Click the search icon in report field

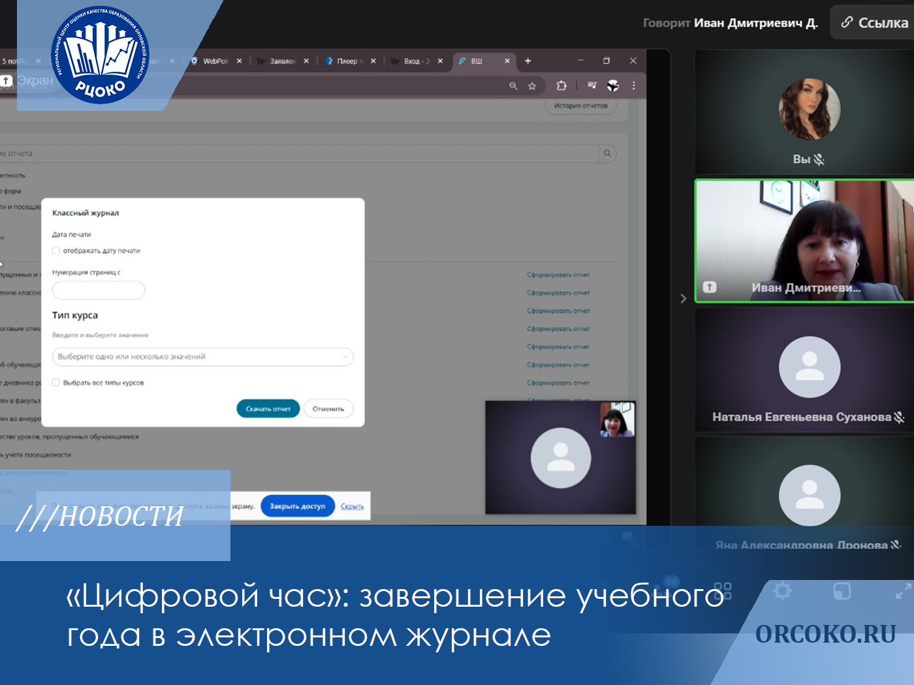[x=607, y=153]
